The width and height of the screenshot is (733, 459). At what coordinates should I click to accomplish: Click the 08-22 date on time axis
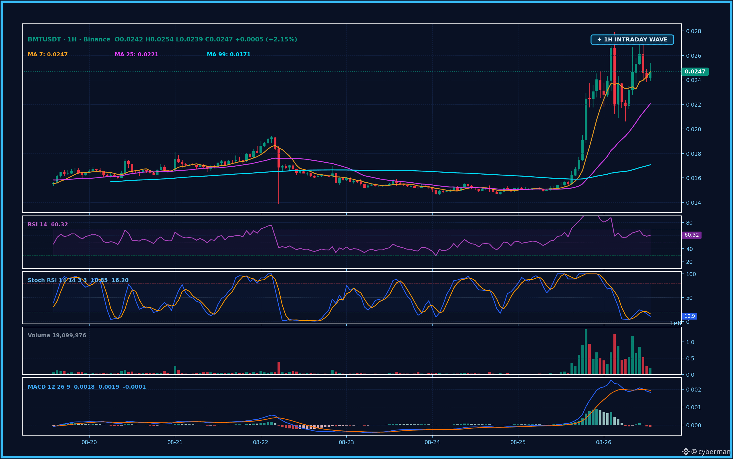(261, 442)
